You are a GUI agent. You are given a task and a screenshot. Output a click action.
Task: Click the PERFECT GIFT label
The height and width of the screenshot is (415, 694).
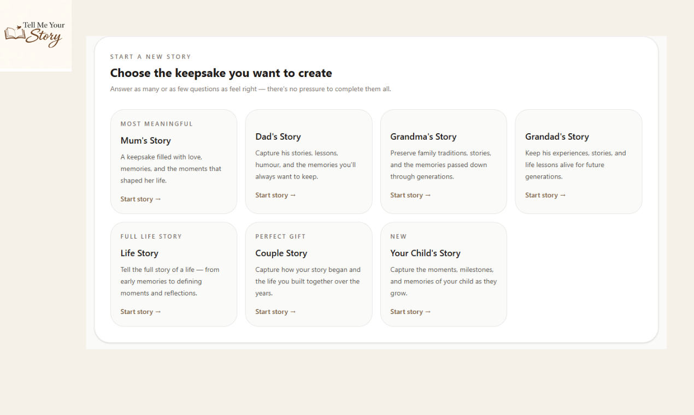(281, 236)
